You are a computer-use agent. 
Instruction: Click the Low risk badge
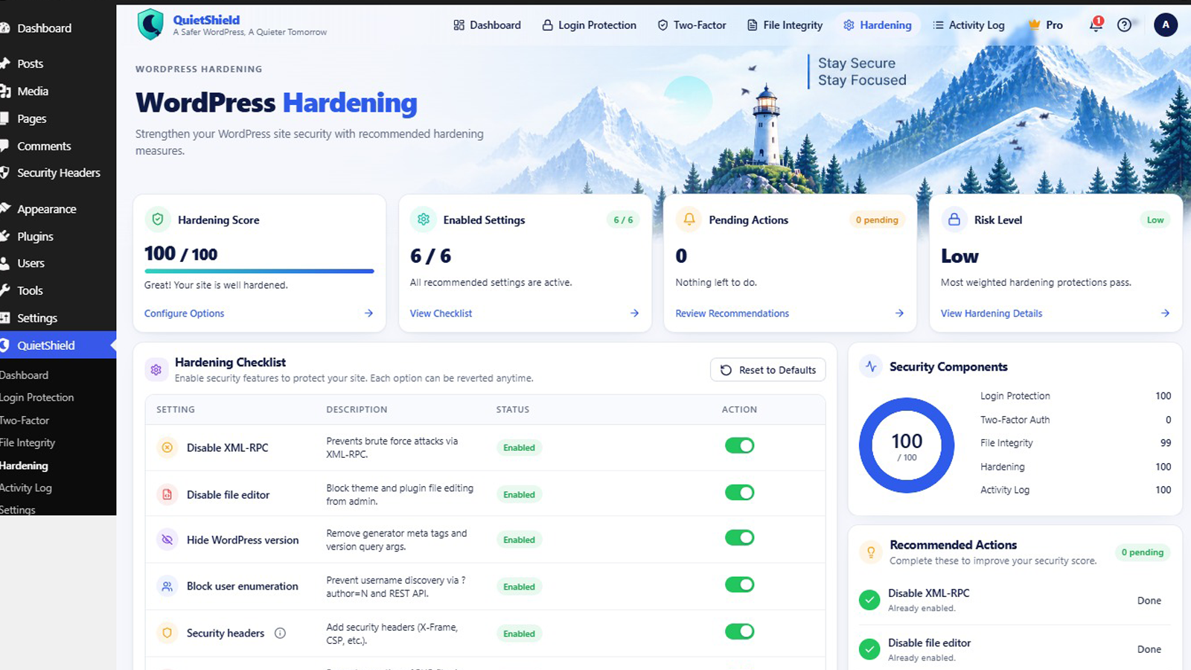pos(1155,220)
